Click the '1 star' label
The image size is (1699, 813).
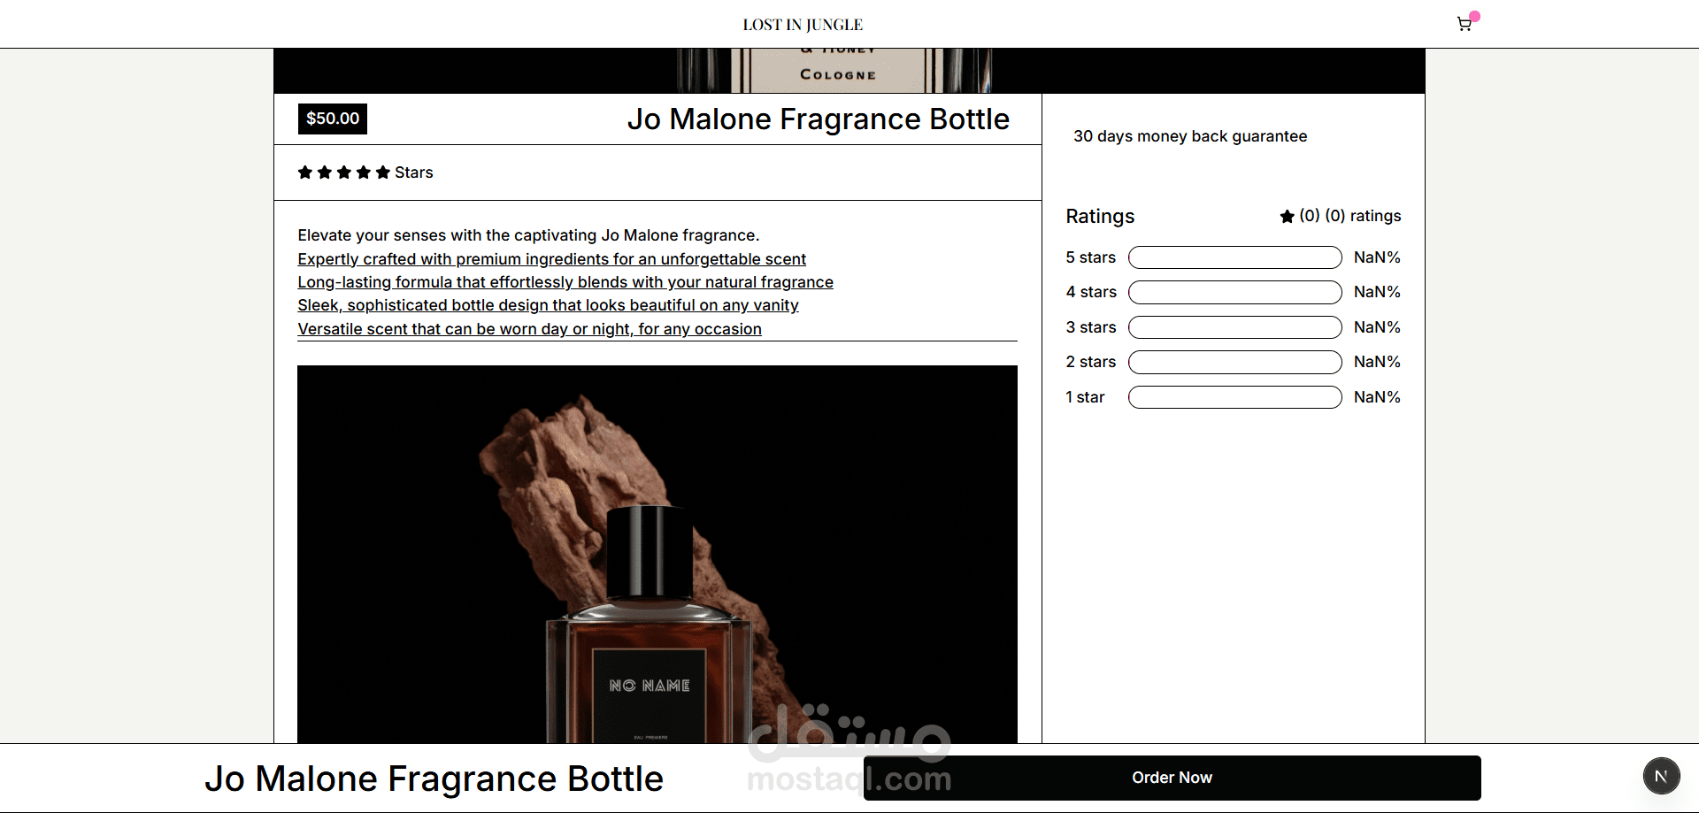tap(1085, 397)
